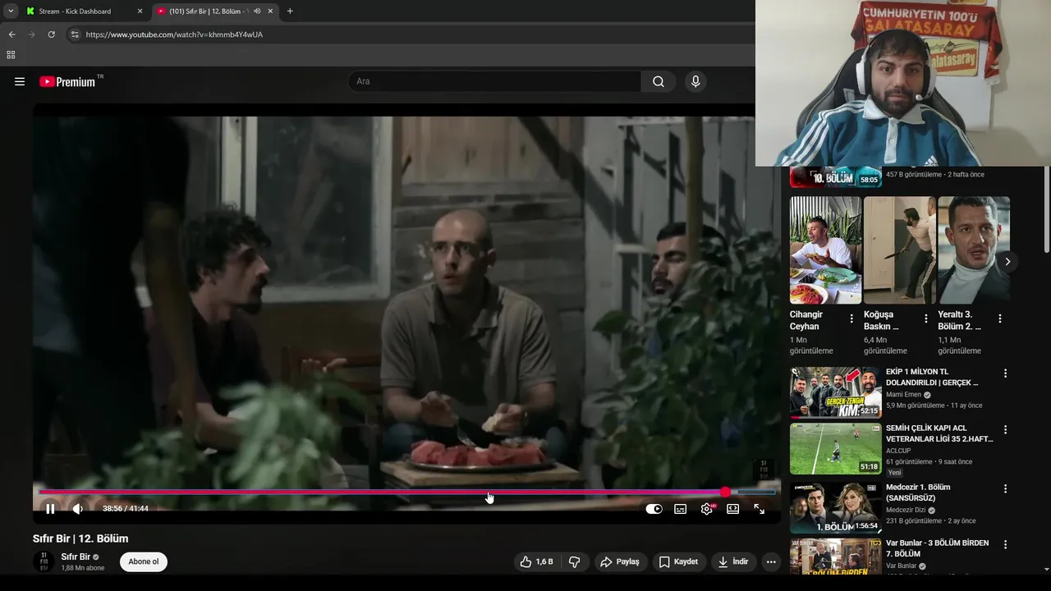Click the YouTube URL in the address bar
1051x591 pixels.
coord(174,34)
